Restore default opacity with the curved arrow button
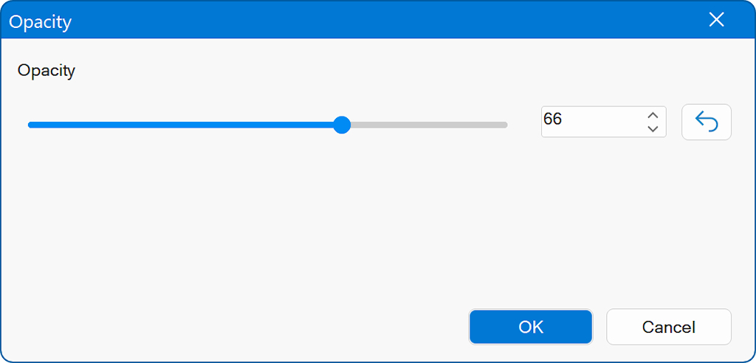Image resolution: width=756 pixels, height=363 pixels. point(706,122)
